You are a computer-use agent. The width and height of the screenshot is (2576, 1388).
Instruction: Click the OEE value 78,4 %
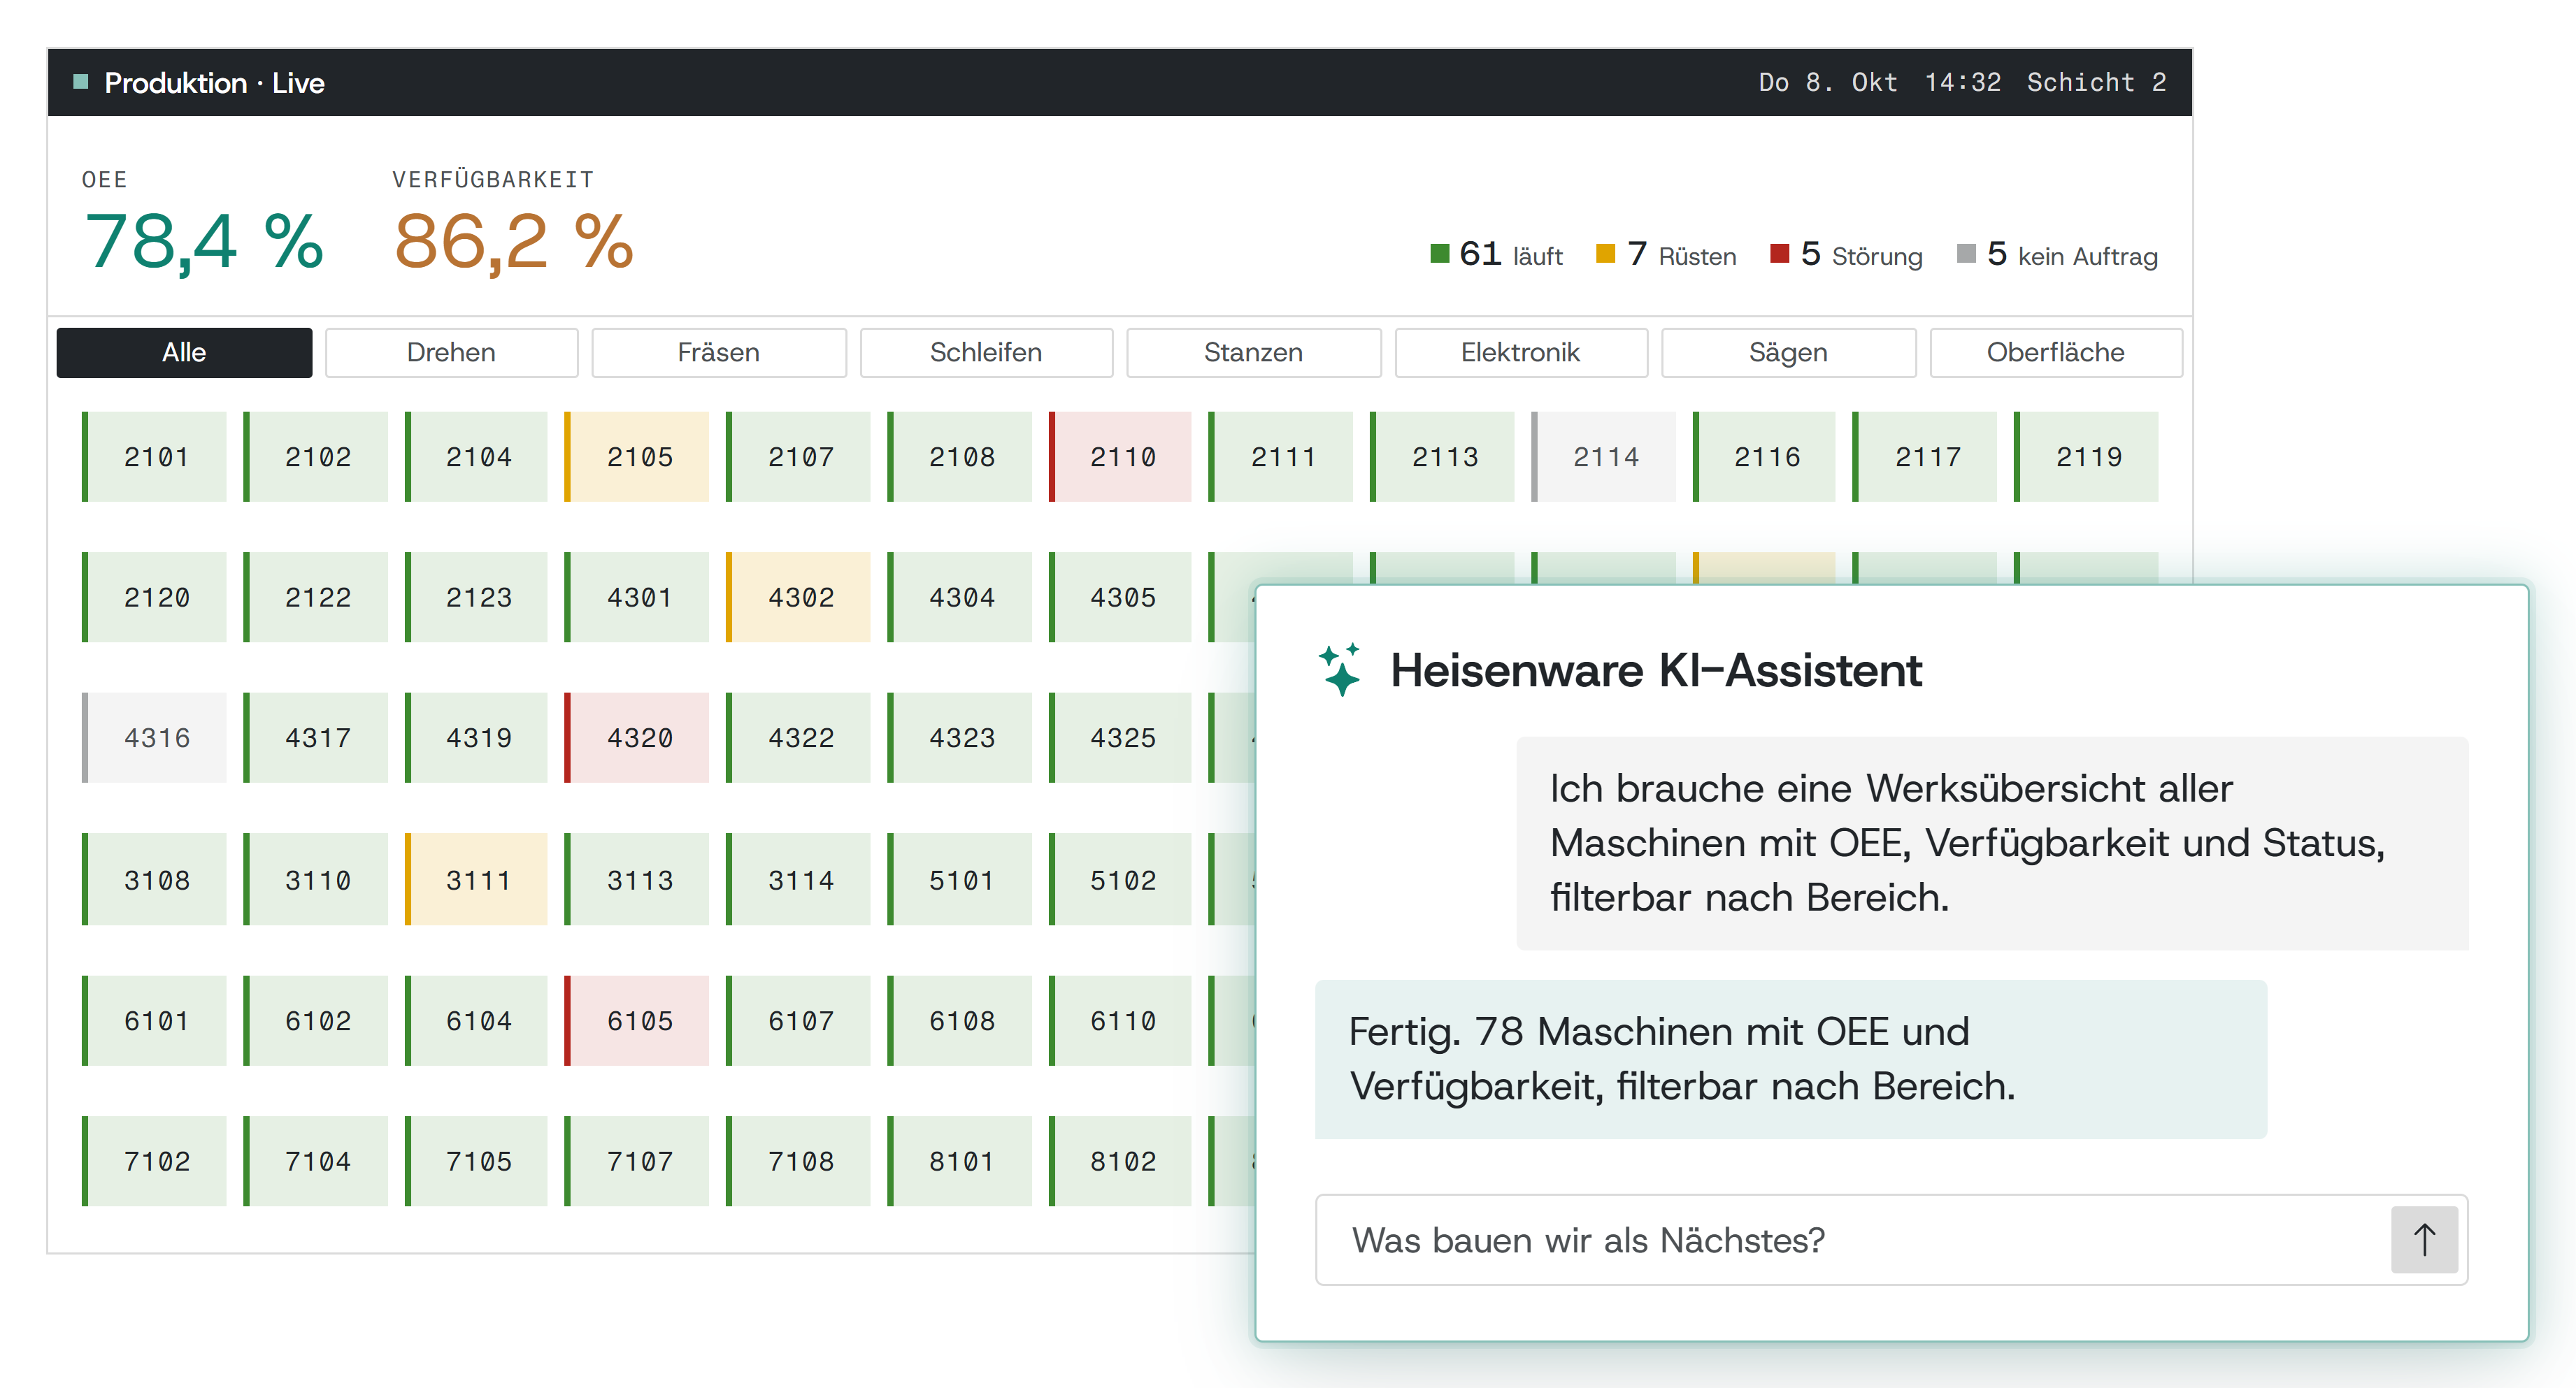(204, 242)
